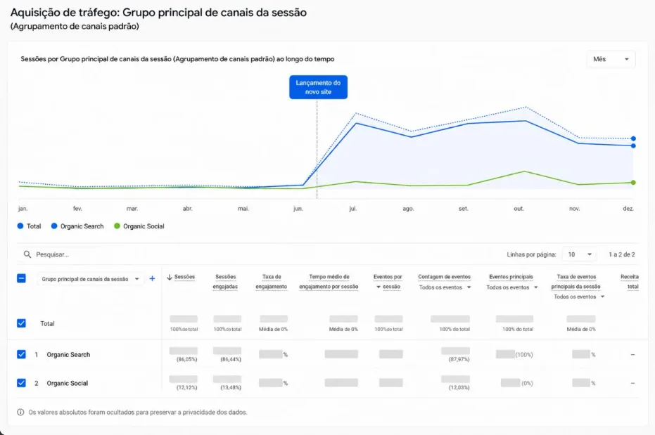Open Todos os eventos under Contagem de eventos
Image resolution: width=655 pixels, height=435 pixels.
[x=445, y=287]
